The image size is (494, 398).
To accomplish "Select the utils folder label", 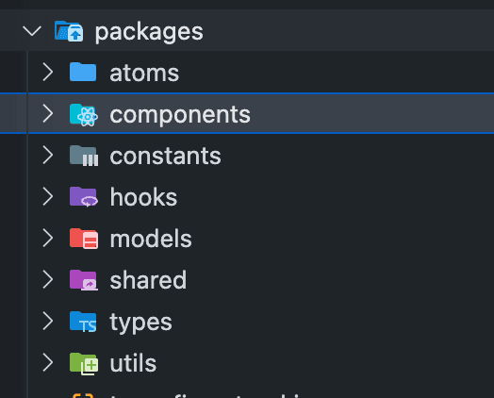I will [133, 363].
